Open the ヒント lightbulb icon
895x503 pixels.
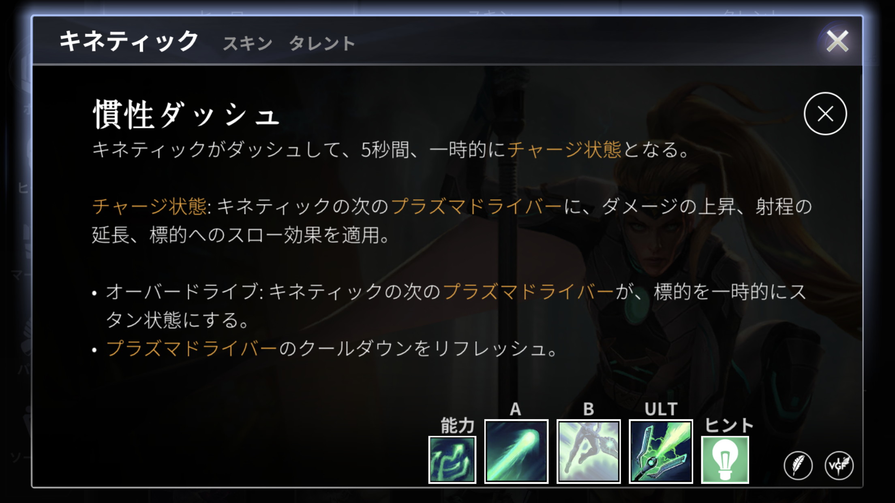click(725, 460)
